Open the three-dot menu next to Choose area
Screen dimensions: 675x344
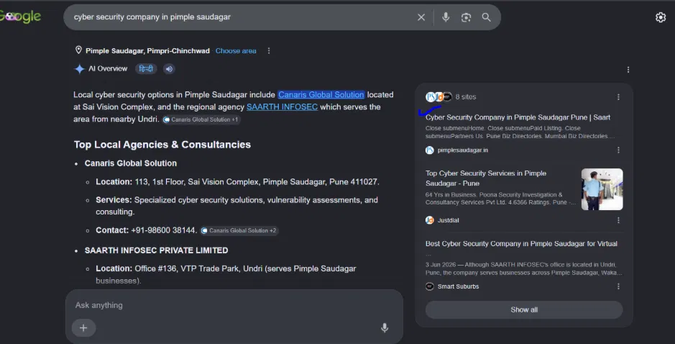[x=269, y=51]
